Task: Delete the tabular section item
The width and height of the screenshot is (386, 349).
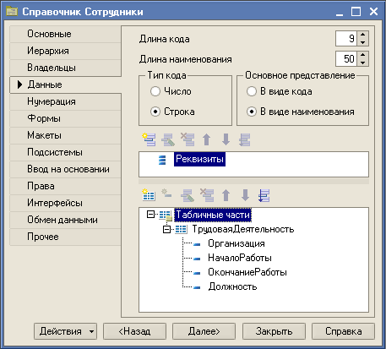Action: click(207, 195)
